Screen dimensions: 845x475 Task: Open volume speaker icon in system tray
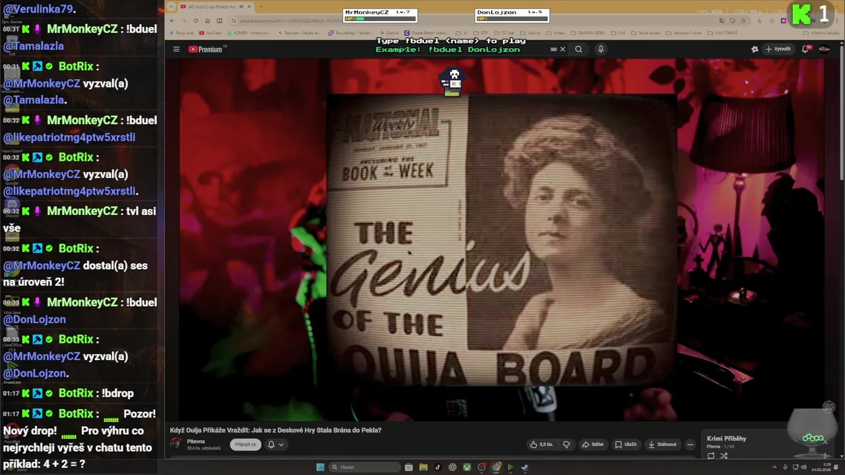coord(803,467)
